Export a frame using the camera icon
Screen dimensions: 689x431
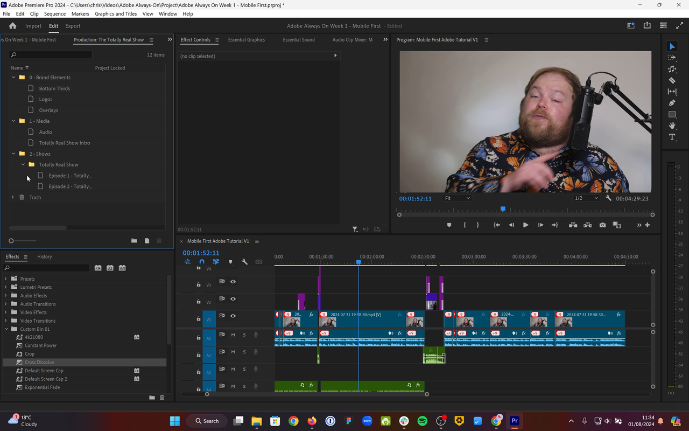[x=602, y=225]
